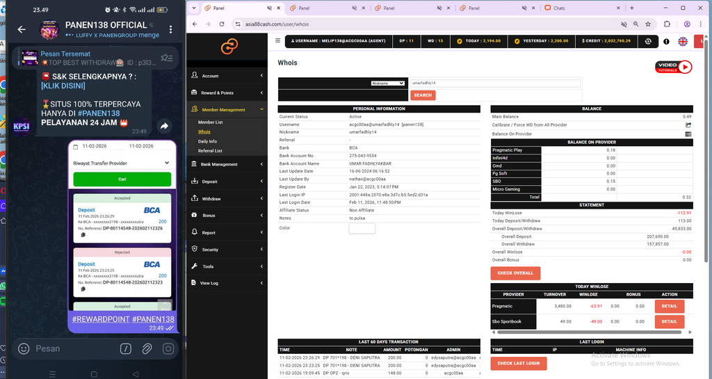The height and width of the screenshot is (379, 712).
Task: Open PANEN138 OFFICIAL chat options menu
Action: coord(171,29)
